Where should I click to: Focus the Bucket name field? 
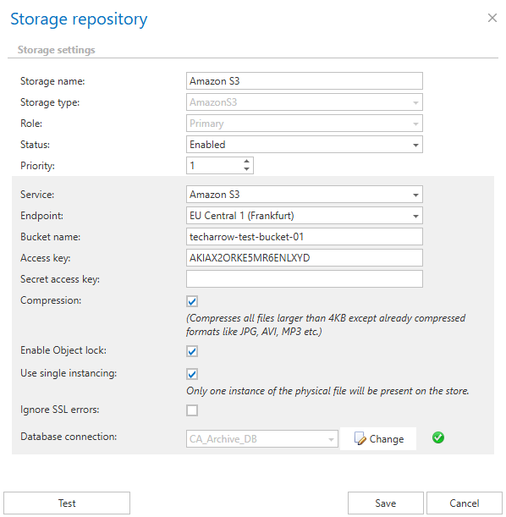pos(305,237)
